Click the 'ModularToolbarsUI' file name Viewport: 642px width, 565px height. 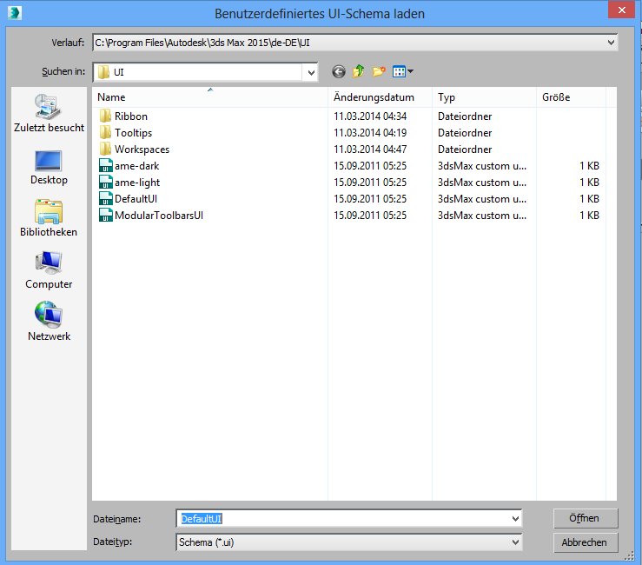click(x=159, y=215)
